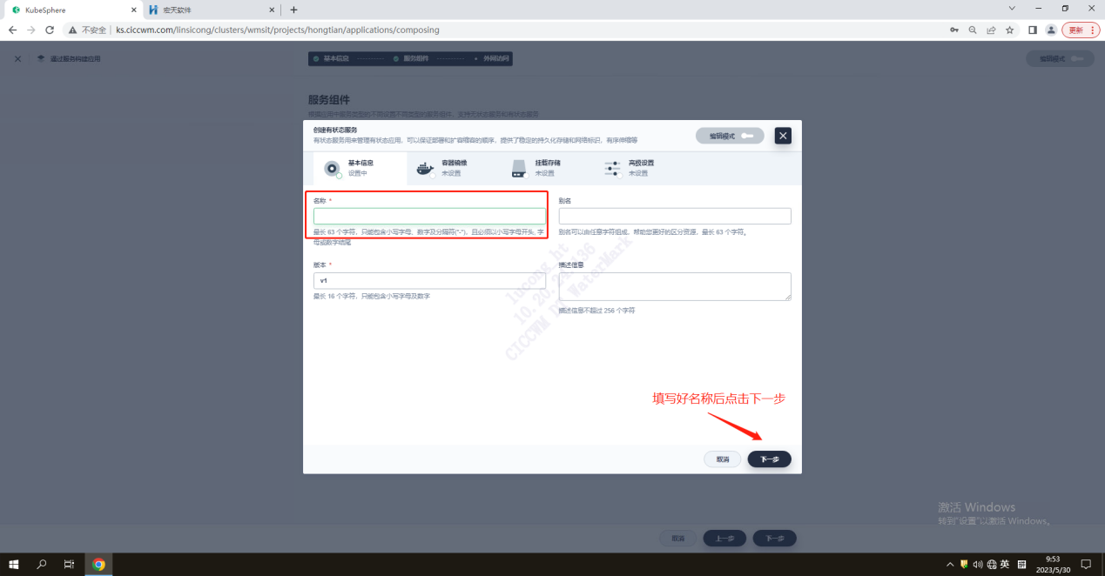Click the Chrome 更新 button

[1081, 30]
